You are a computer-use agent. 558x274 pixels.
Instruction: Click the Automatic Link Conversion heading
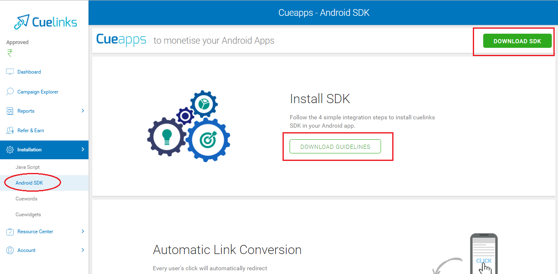(x=227, y=250)
